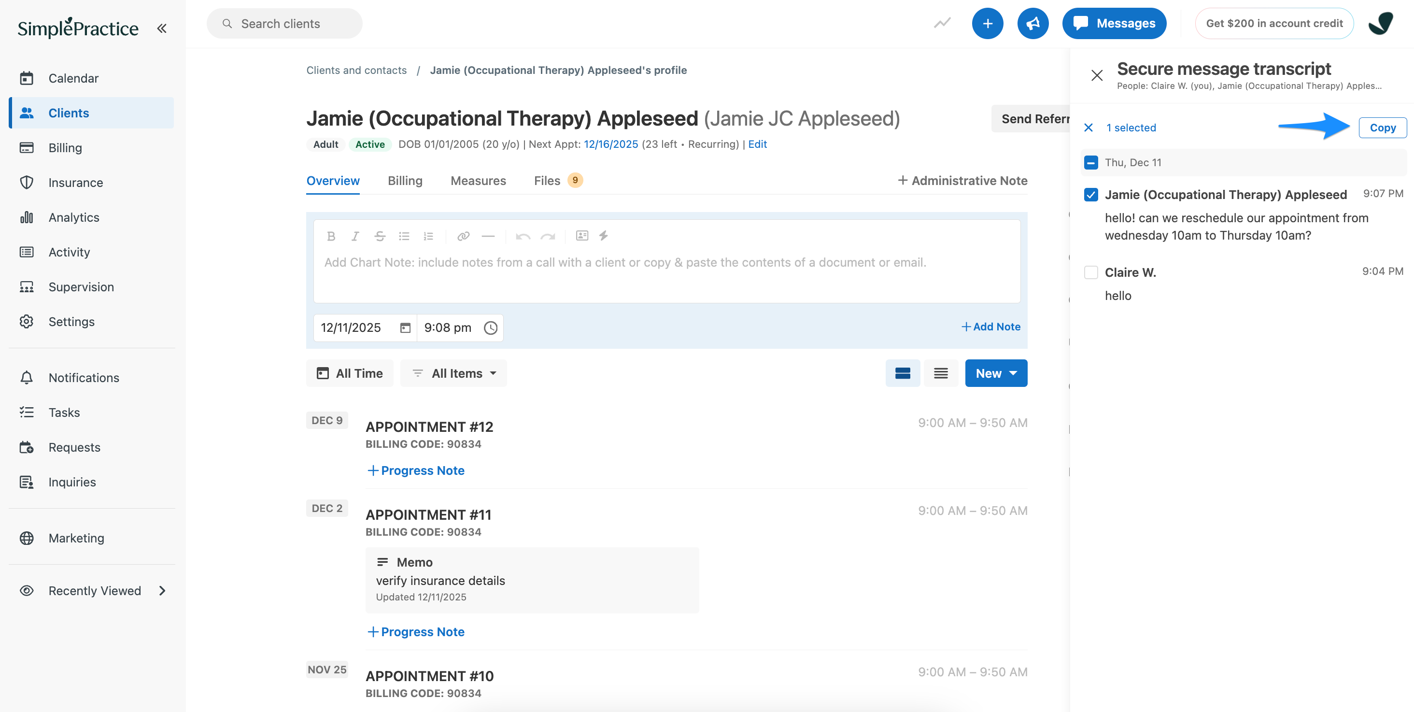Open the All Time date range filter

(350, 373)
